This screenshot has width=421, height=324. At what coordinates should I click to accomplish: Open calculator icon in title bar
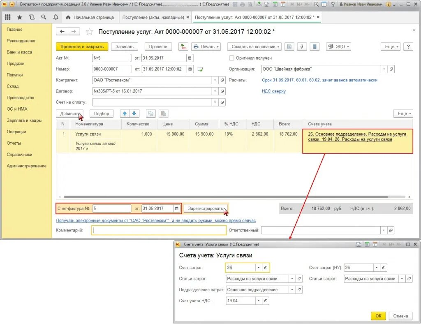click(275, 4)
